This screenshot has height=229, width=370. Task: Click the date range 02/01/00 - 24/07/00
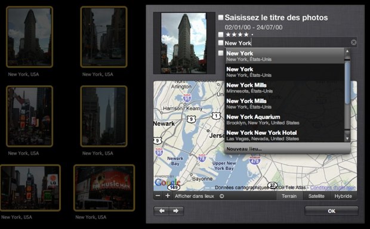(254, 27)
